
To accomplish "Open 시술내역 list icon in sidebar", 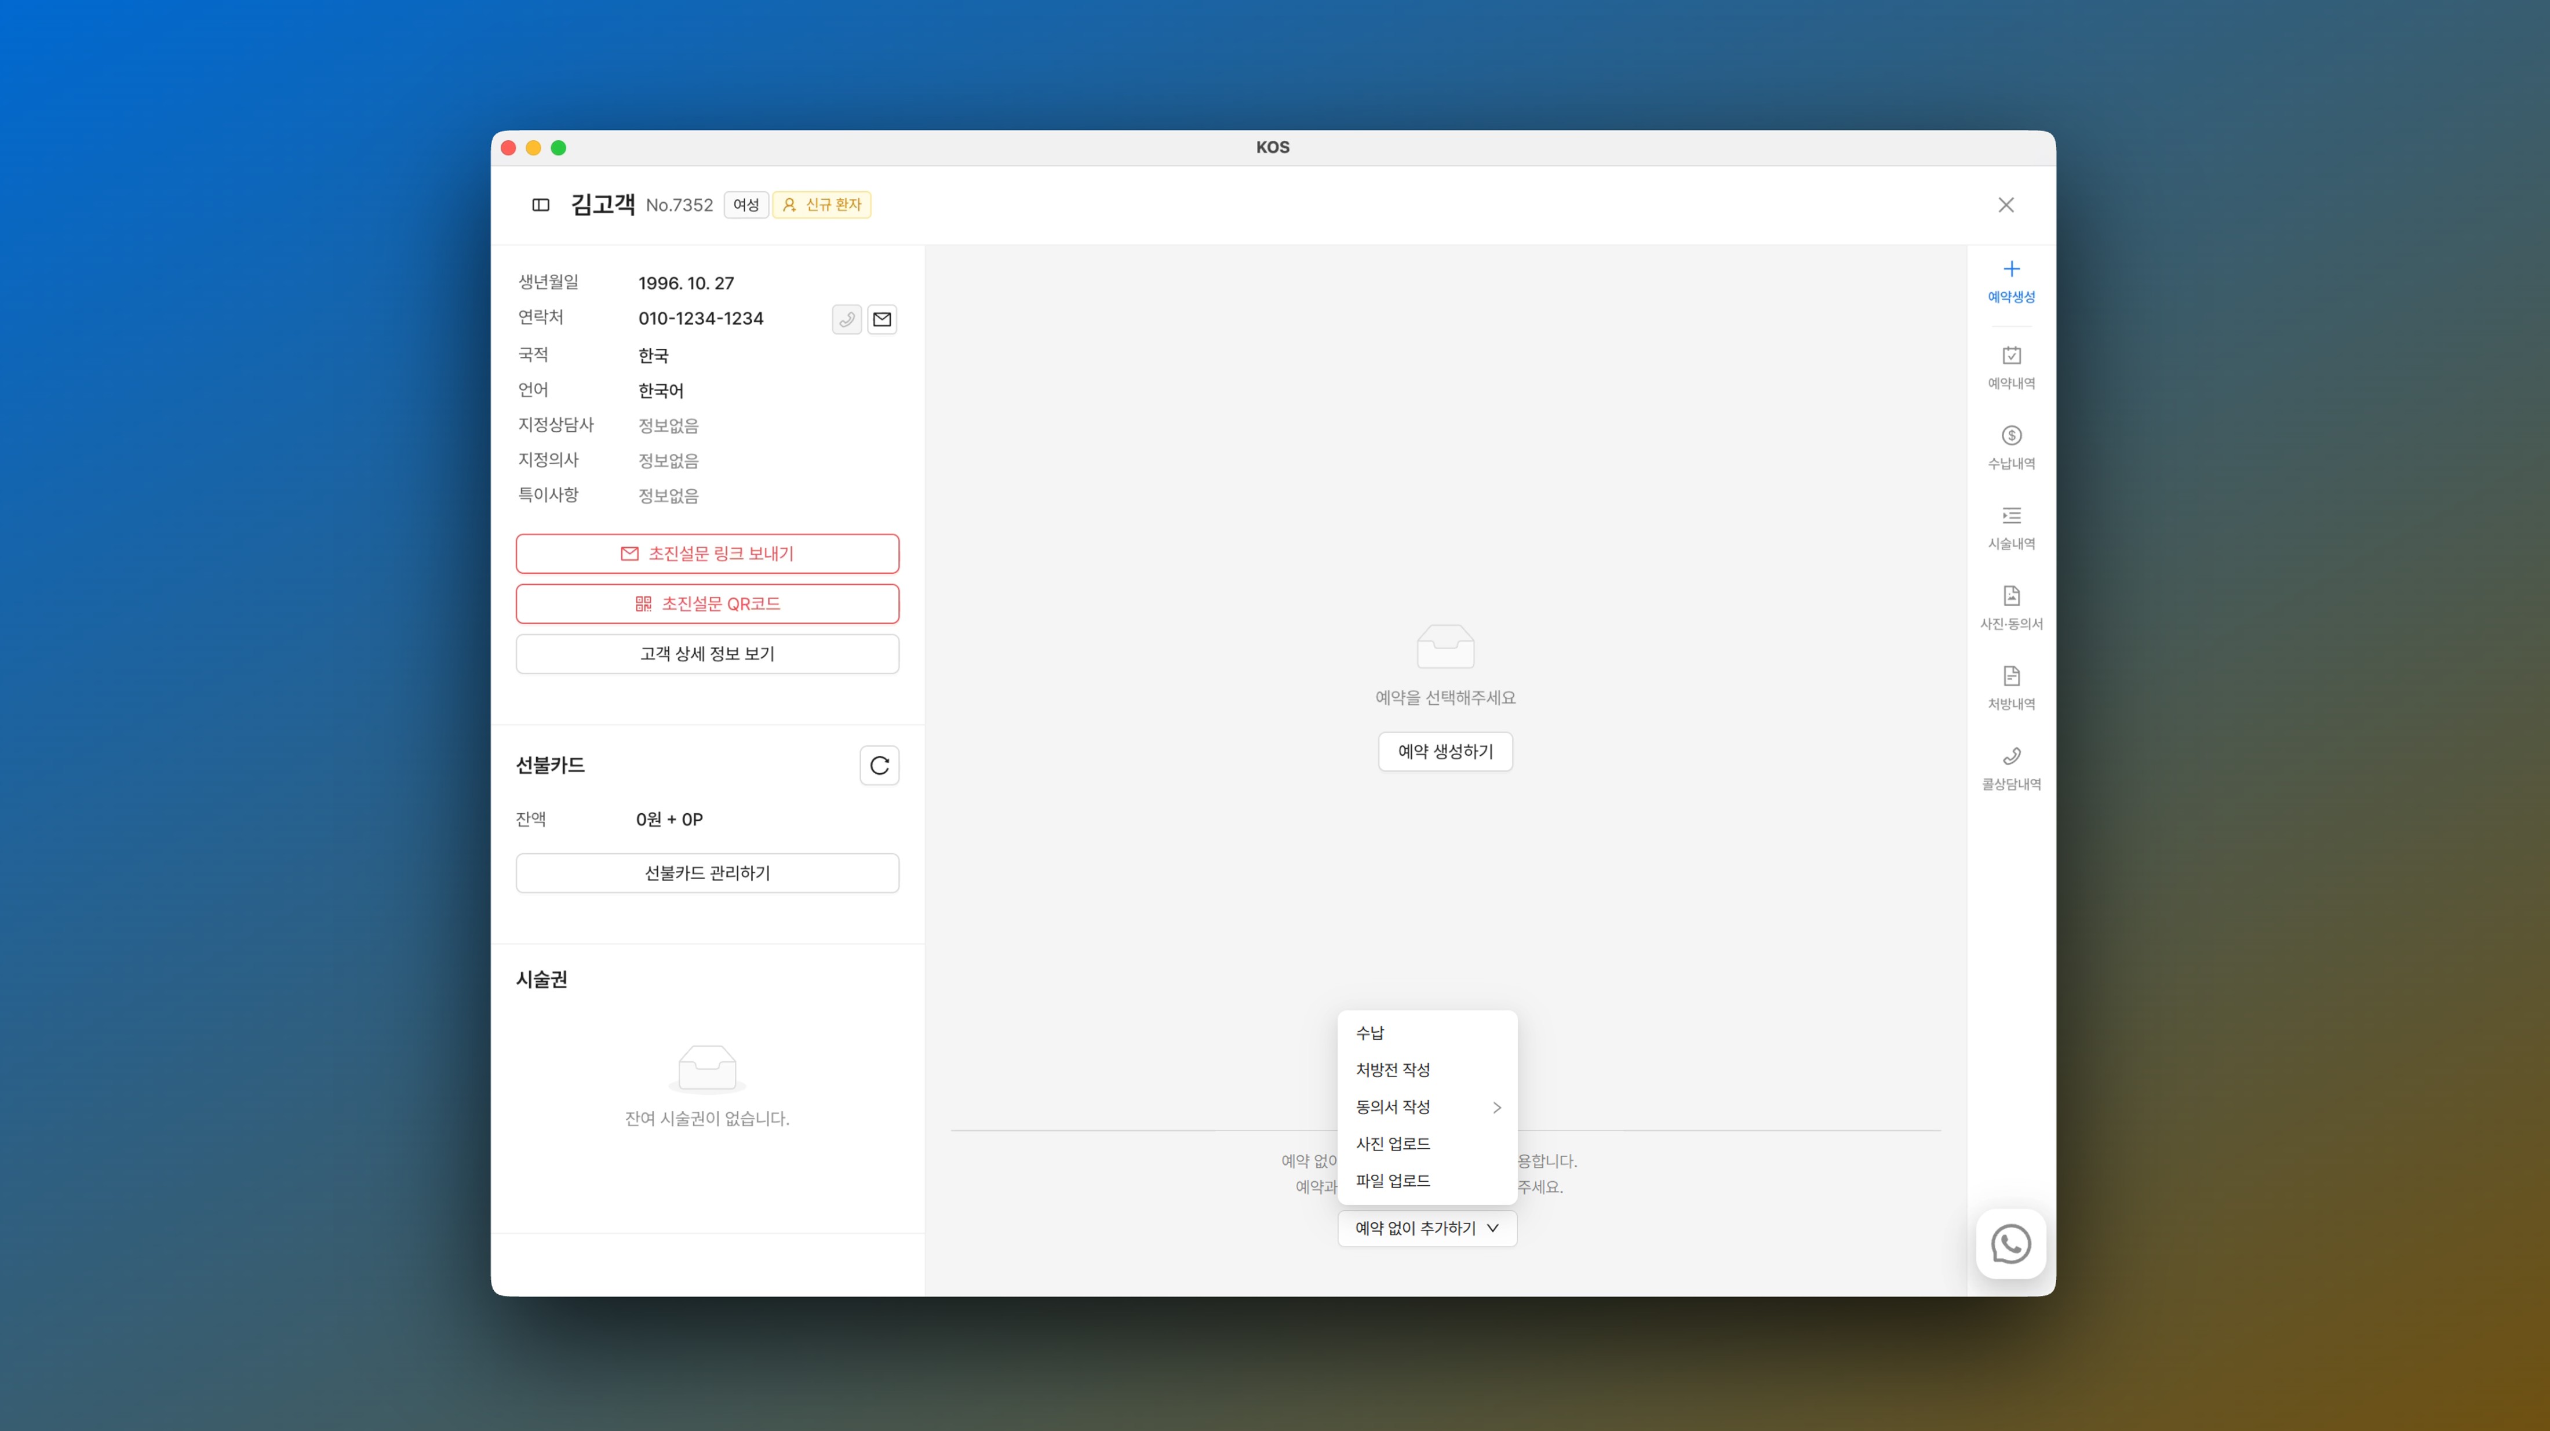I will pyautogui.click(x=2010, y=516).
